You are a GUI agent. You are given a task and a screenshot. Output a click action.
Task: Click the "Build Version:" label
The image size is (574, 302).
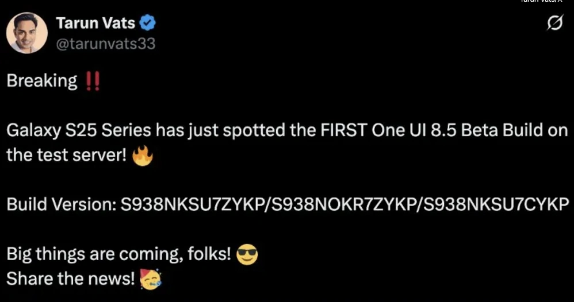61,205
